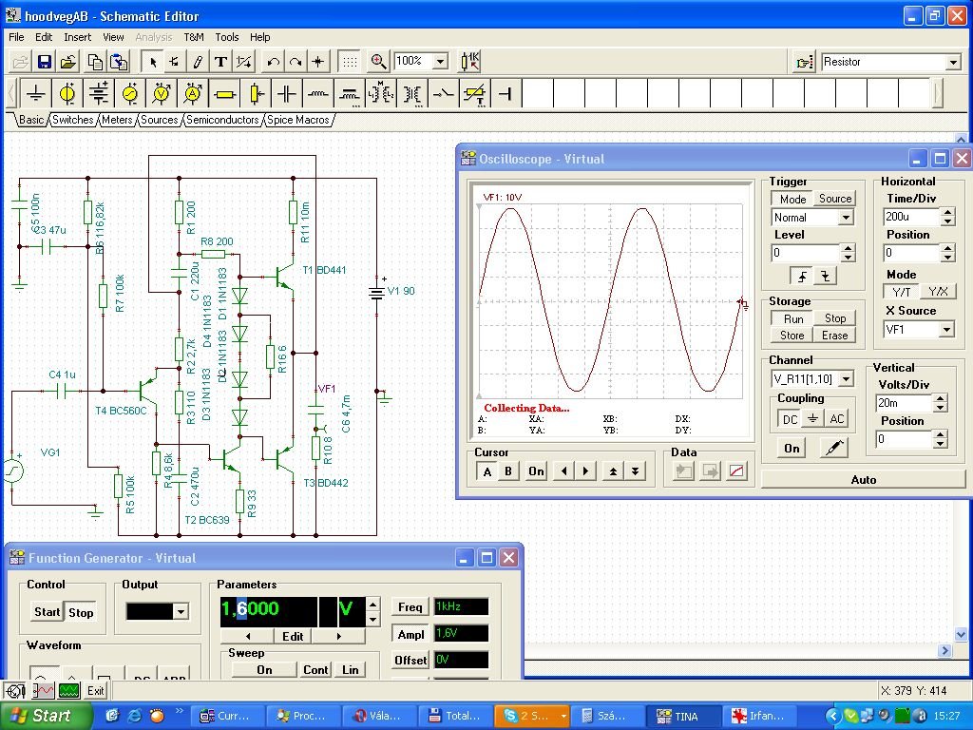Select the Text tool 'T' icon

[x=220, y=62]
